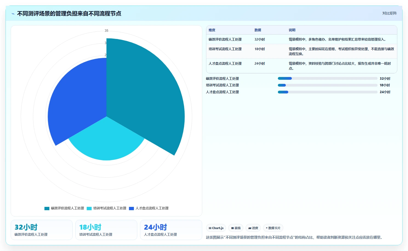Open the 32小时 summary card
The height and width of the screenshot is (251, 408).
pos(42,230)
